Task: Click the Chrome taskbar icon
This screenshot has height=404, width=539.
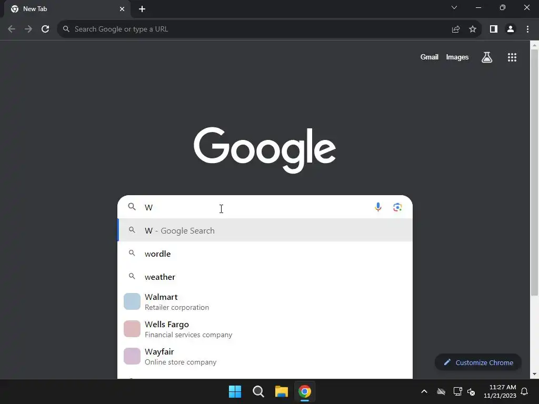Action: (x=305, y=391)
